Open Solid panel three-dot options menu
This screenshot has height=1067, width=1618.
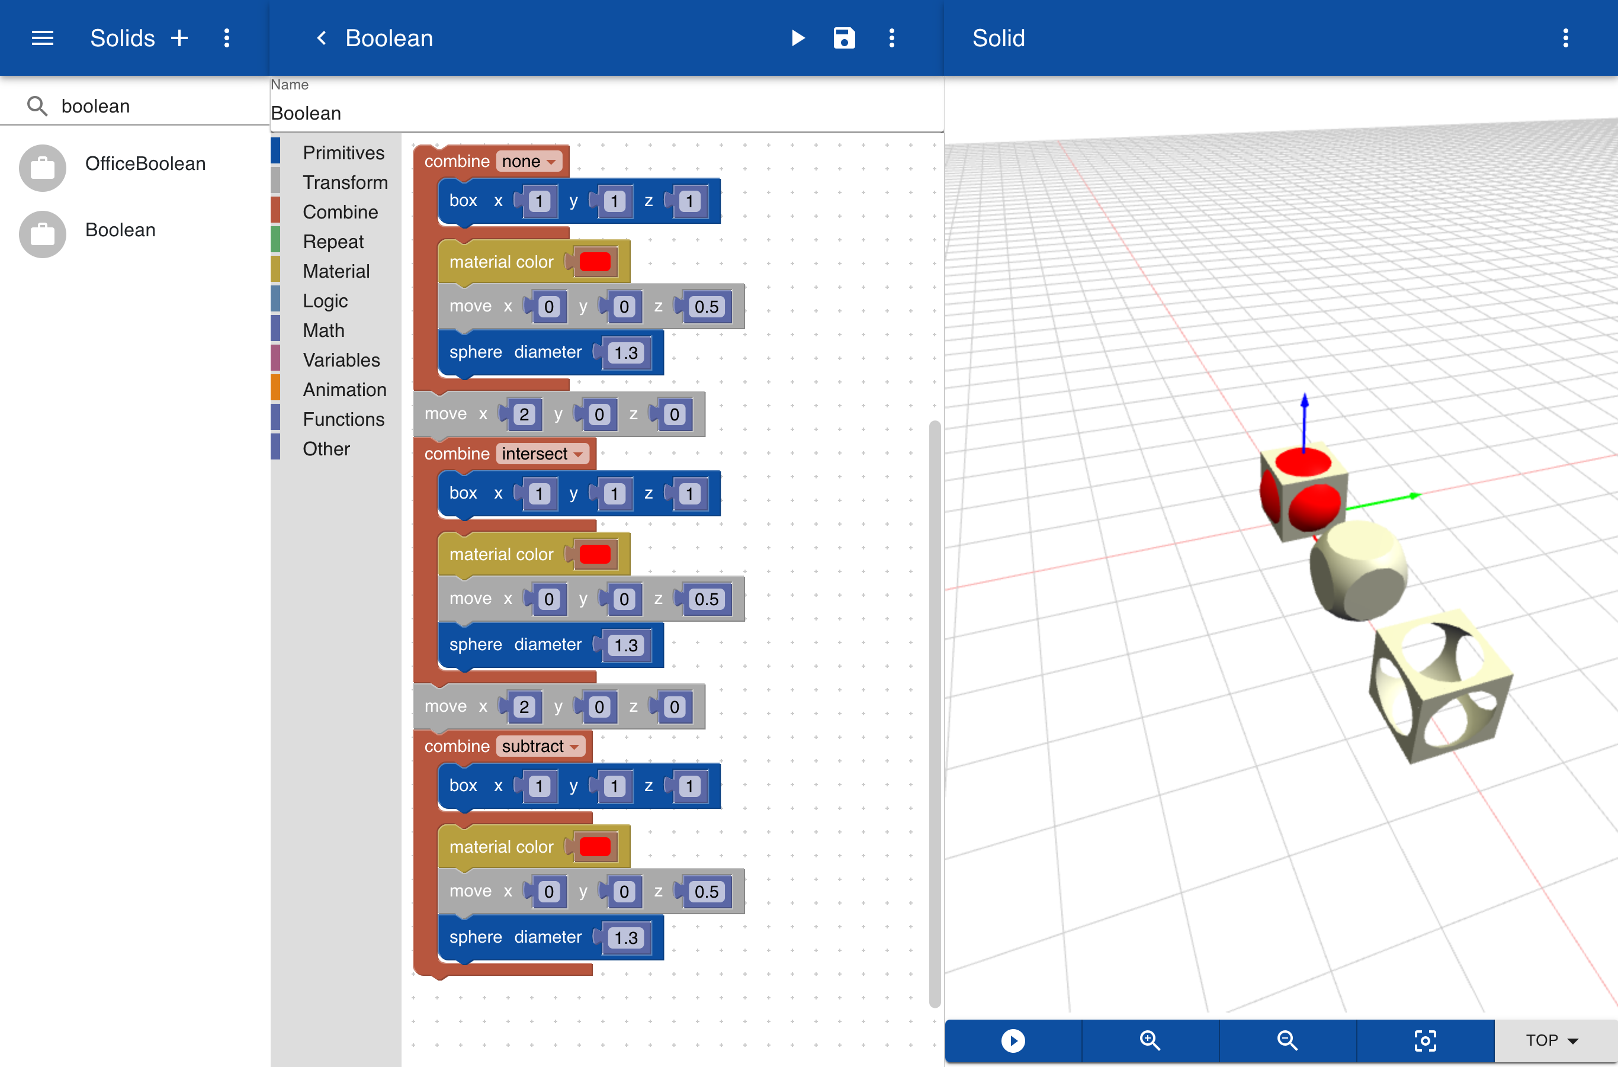coord(1565,38)
